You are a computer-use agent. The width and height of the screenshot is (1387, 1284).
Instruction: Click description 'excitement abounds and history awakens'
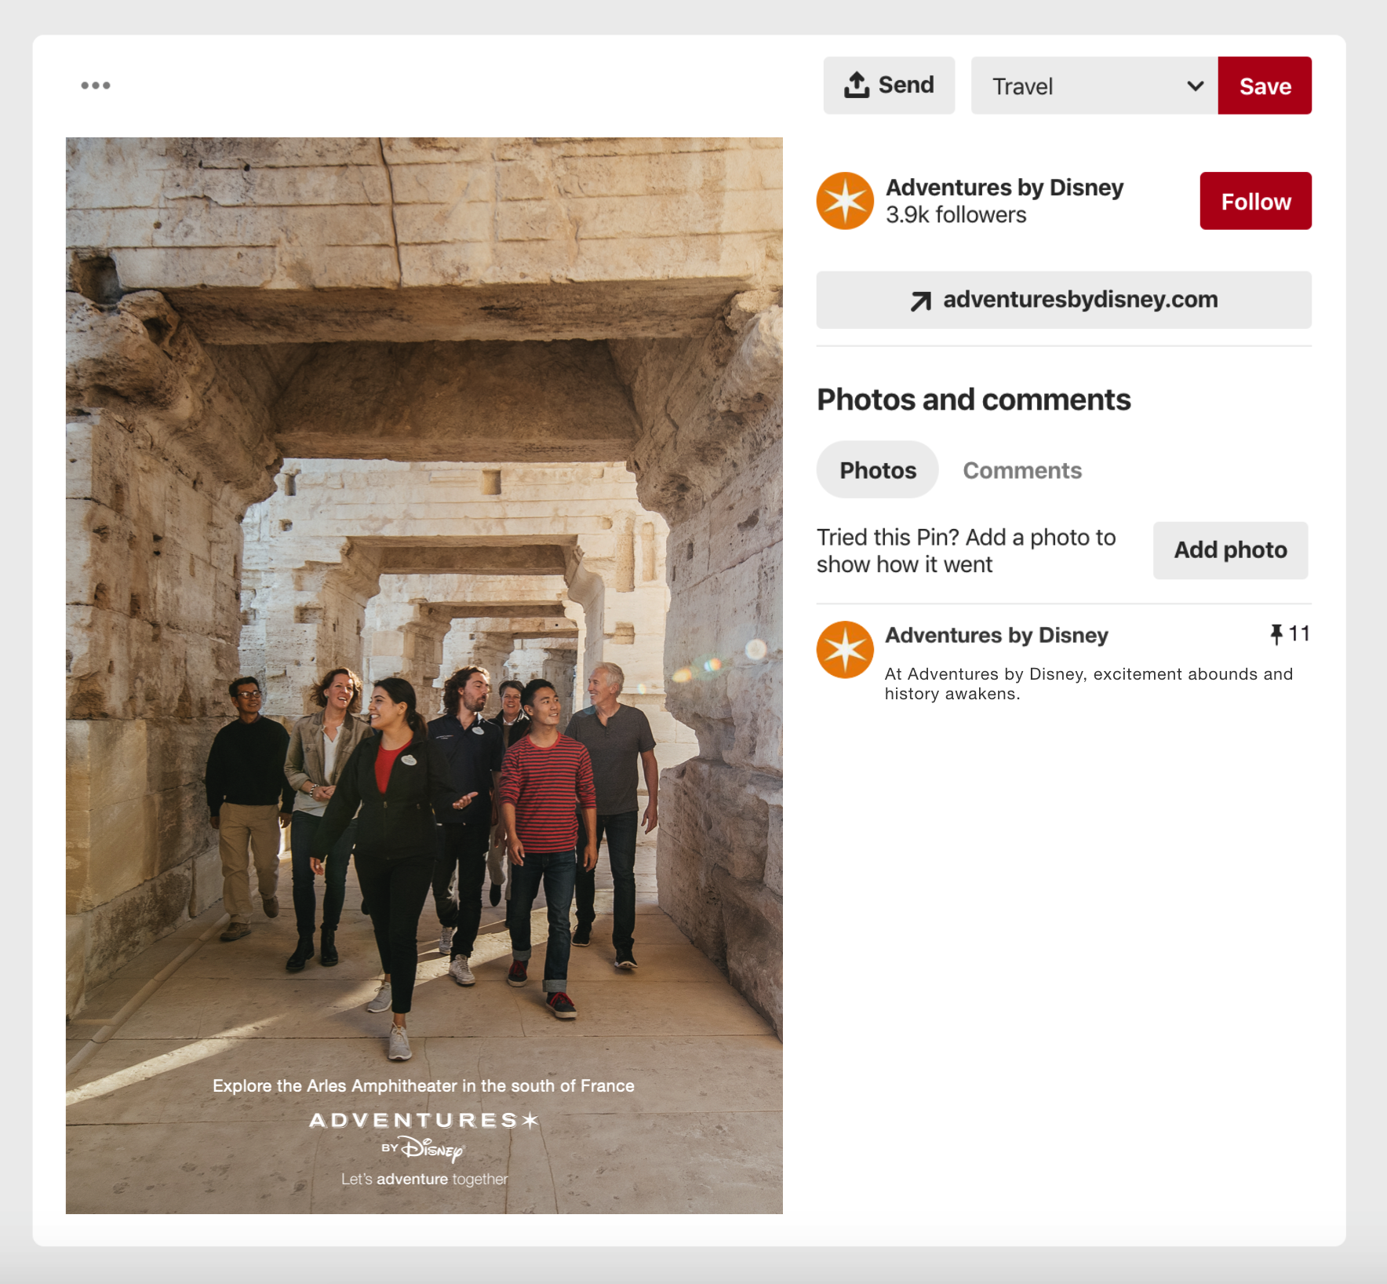click(x=1089, y=684)
